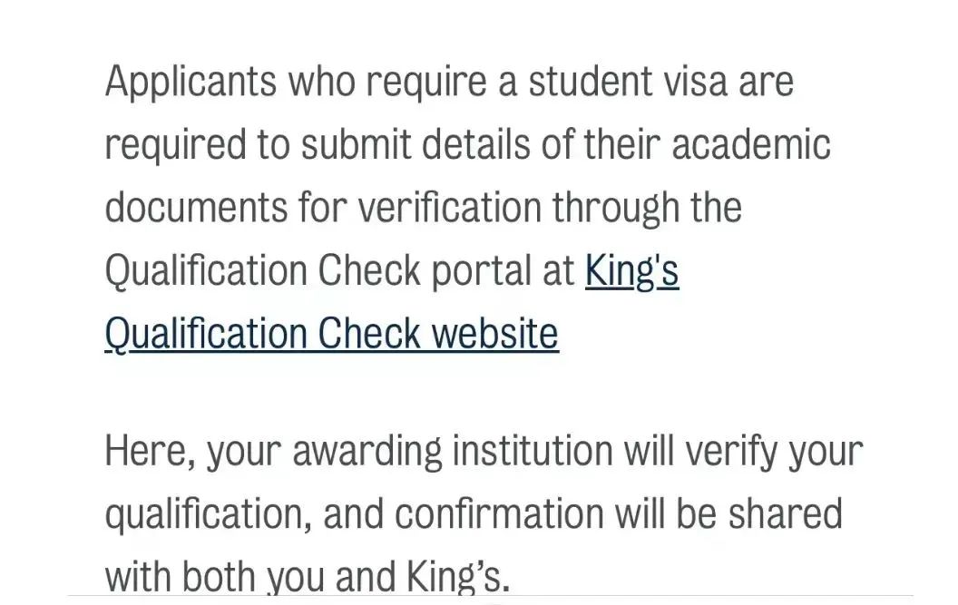958x605 pixels.
Task: Click the underlined "King's" link text
Action: click(631, 271)
